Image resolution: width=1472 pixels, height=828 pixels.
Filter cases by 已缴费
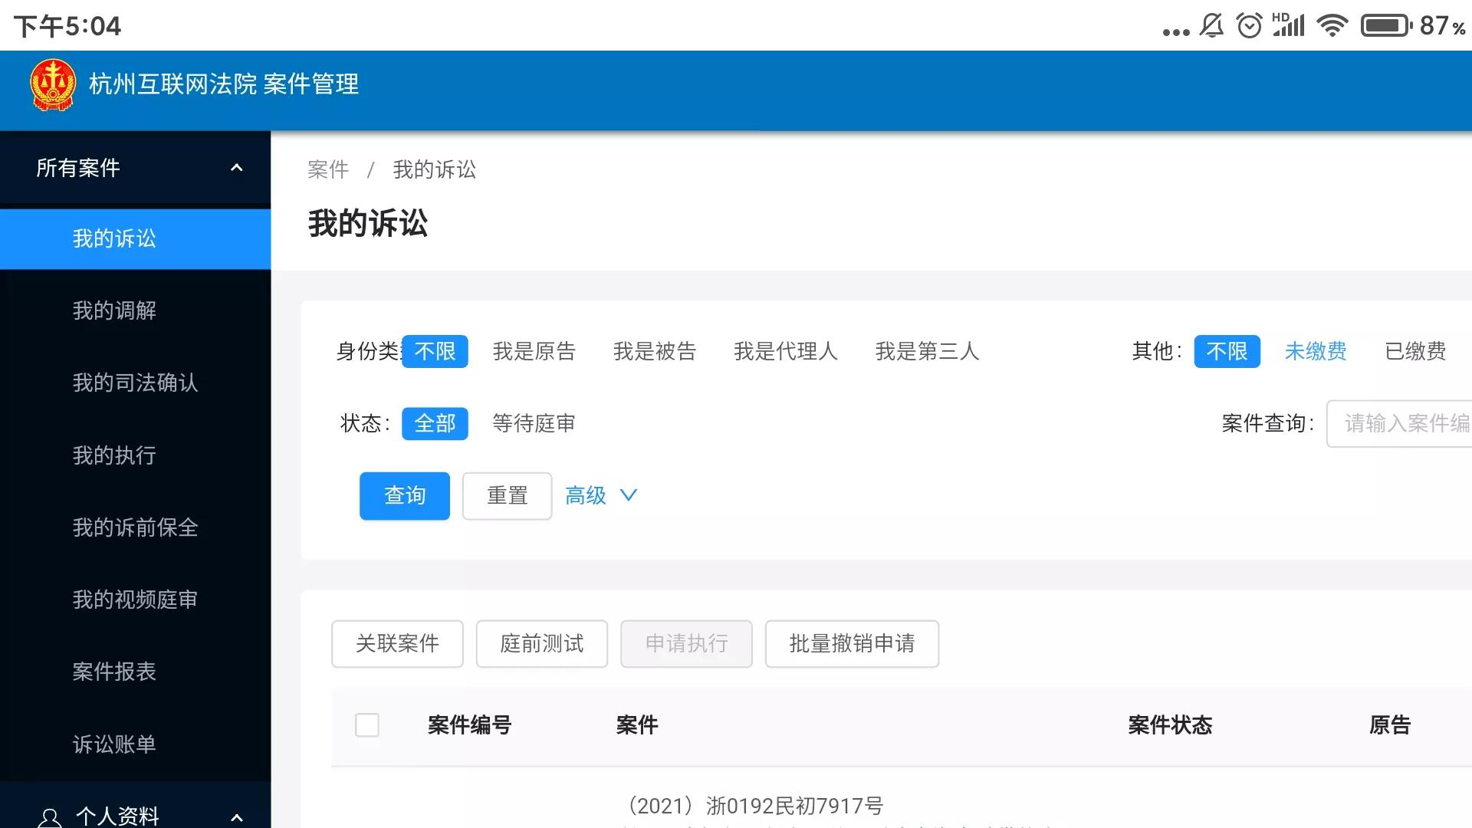[1415, 351]
